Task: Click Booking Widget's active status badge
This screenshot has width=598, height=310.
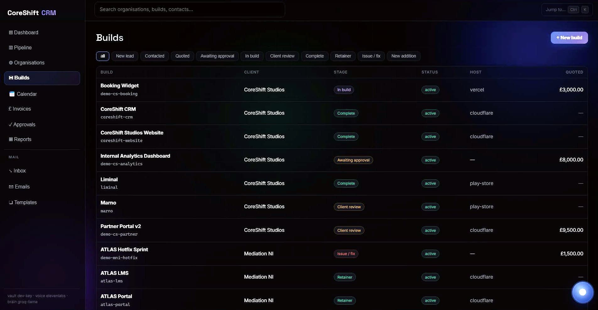Action: coord(430,90)
